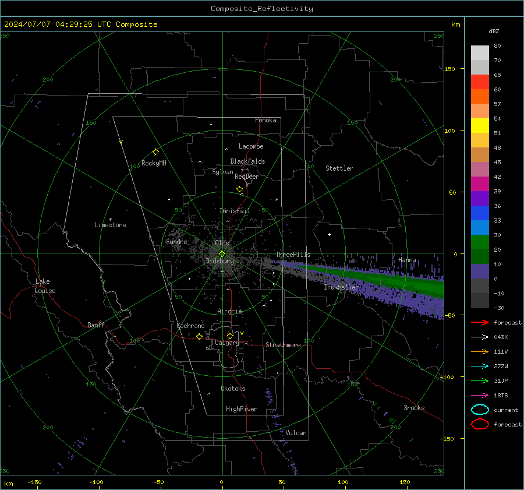This screenshot has height=490, width=524.
Task: Click the green 20-30 dBZ color band
Action: click(x=480, y=242)
